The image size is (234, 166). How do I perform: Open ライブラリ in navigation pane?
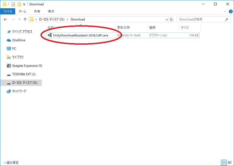(18, 57)
